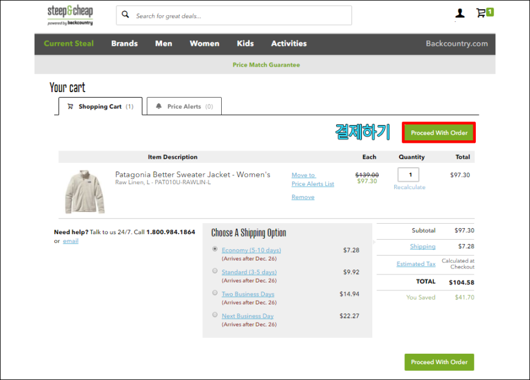This screenshot has width=530, height=380.
Task: Click the quantity input box
Action: coord(408,174)
